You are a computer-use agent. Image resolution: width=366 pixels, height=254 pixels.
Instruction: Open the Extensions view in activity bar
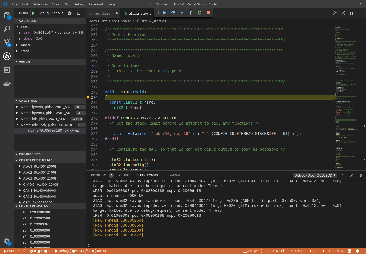point(7,70)
